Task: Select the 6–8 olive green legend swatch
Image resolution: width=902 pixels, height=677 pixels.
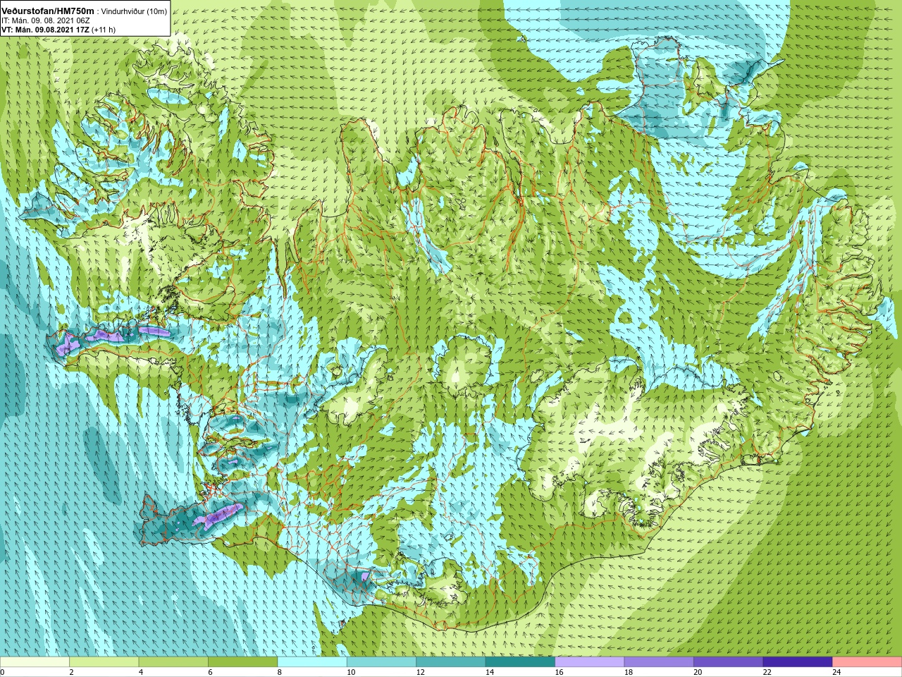Action: point(242,661)
